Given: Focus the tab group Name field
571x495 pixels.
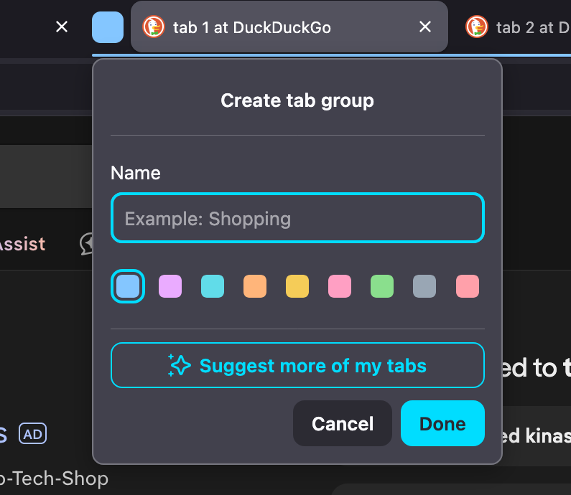Looking at the screenshot, I should coord(297,218).
